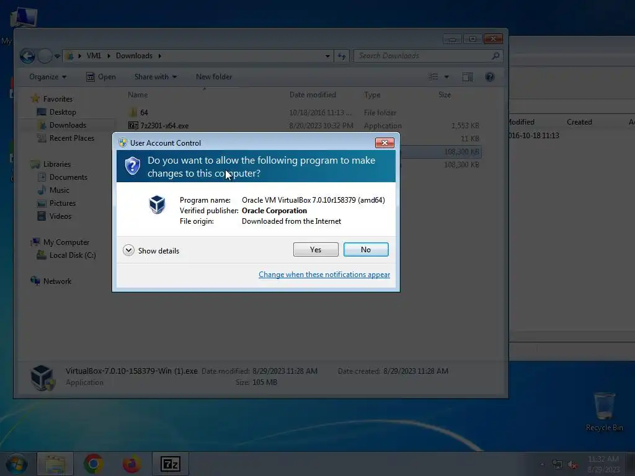
Task: Select the Recycle Bin desktop icon
Action: pyautogui.click(x=604, y=412)
